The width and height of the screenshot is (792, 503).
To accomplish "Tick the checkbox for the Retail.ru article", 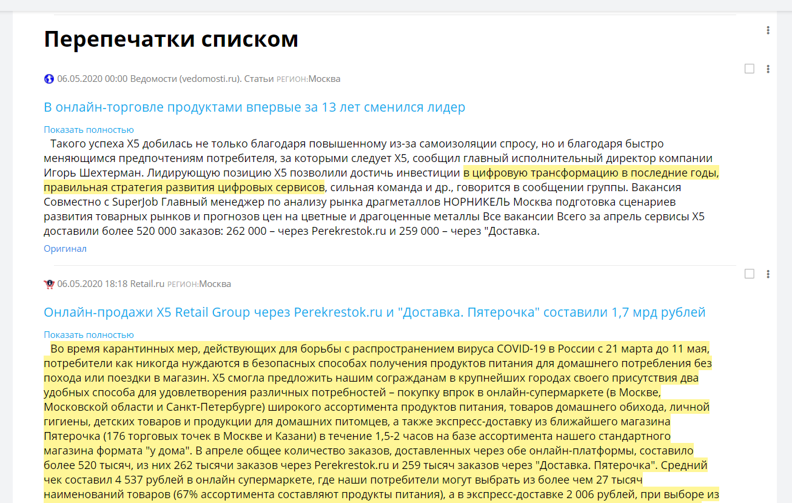I will 750,274.
